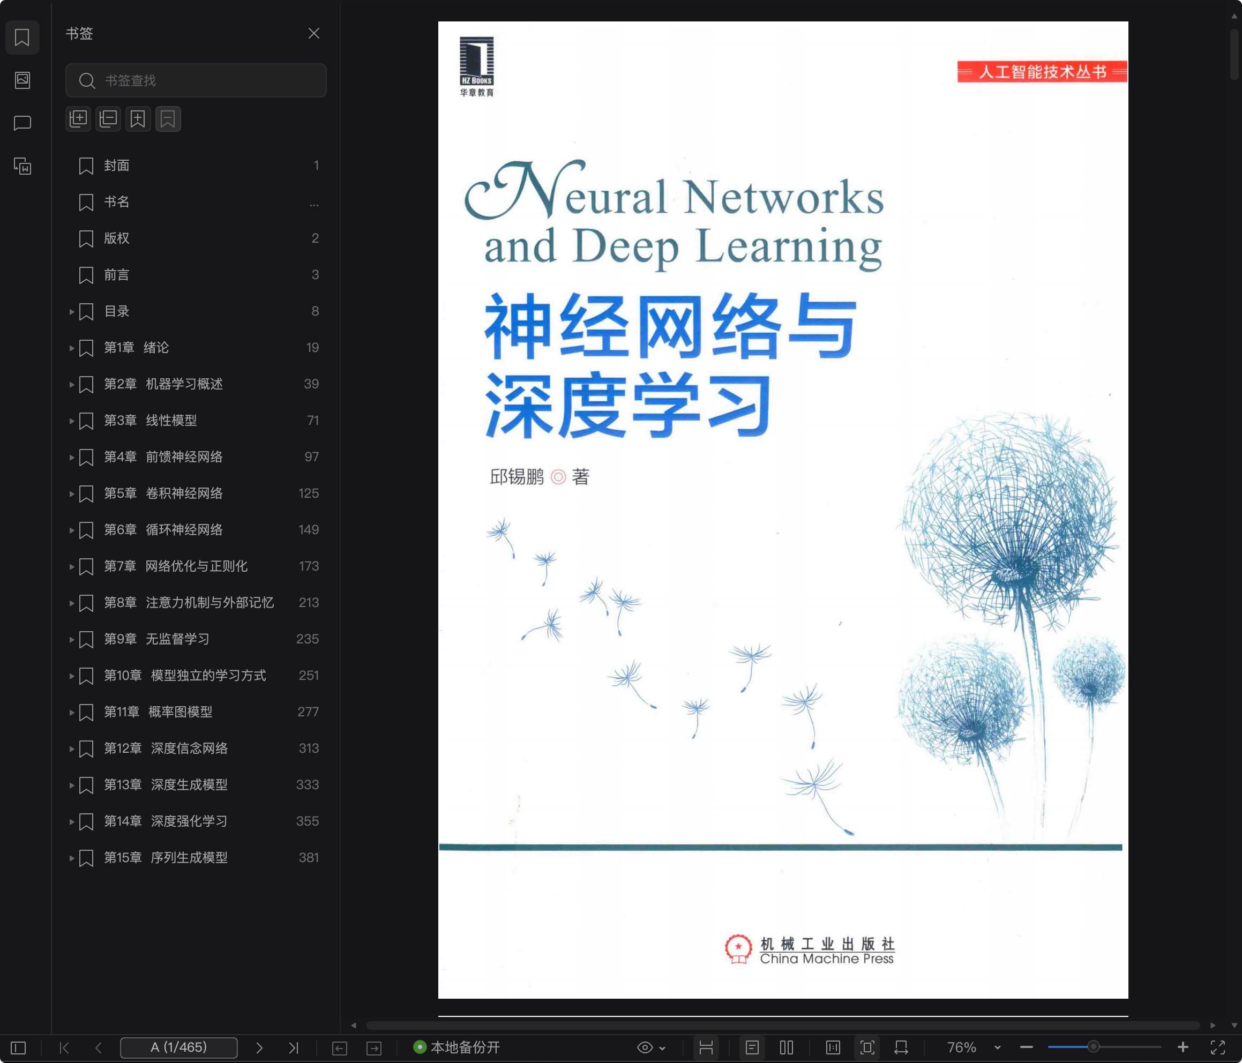Click the bookmark search field
1242x1063 pixels.
click(x=196, y=80)
